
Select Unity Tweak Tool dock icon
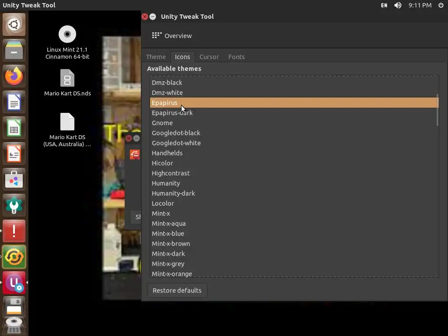[x=14, y=283]
